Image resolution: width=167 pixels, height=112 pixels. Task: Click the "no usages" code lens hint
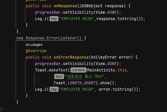point(34,45)
